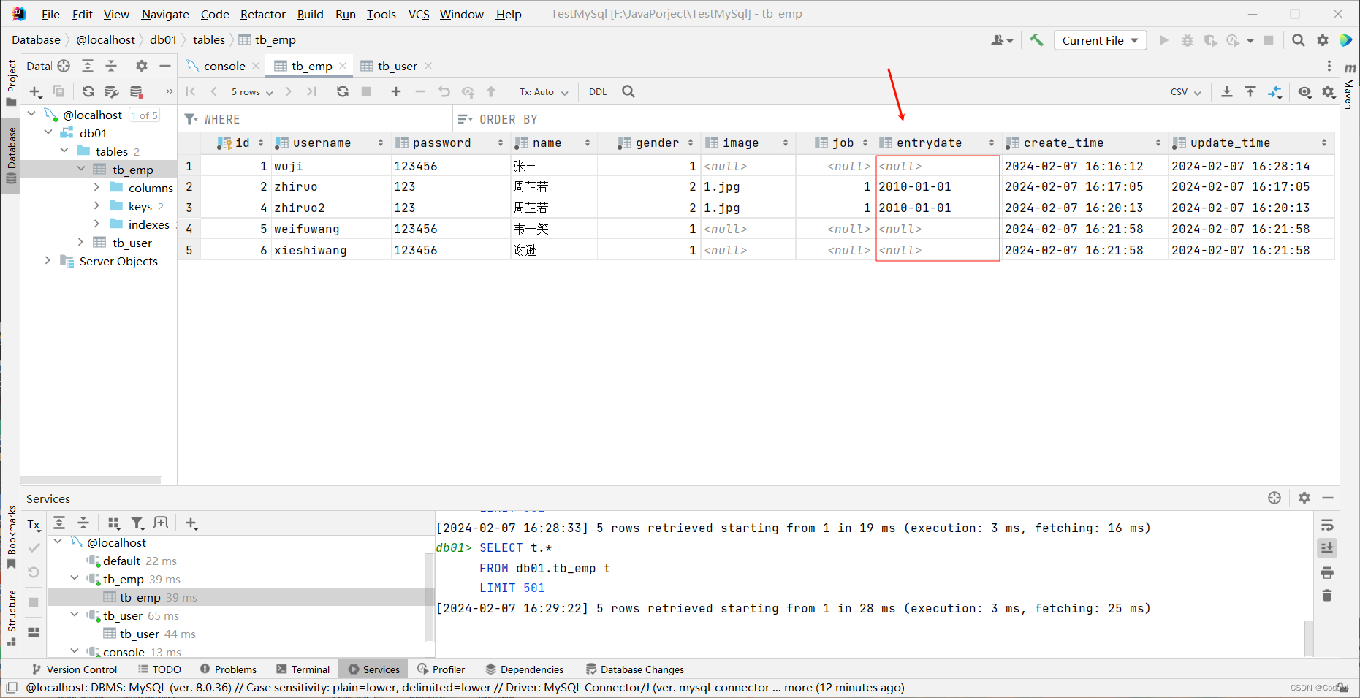Go to first page icon
Viewport: 1360px width, 698px height.
click(191, 91)
